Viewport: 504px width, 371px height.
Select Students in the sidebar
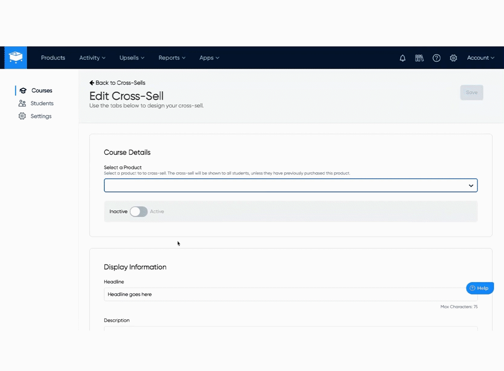pyautogui.click(x=42, y=103)
